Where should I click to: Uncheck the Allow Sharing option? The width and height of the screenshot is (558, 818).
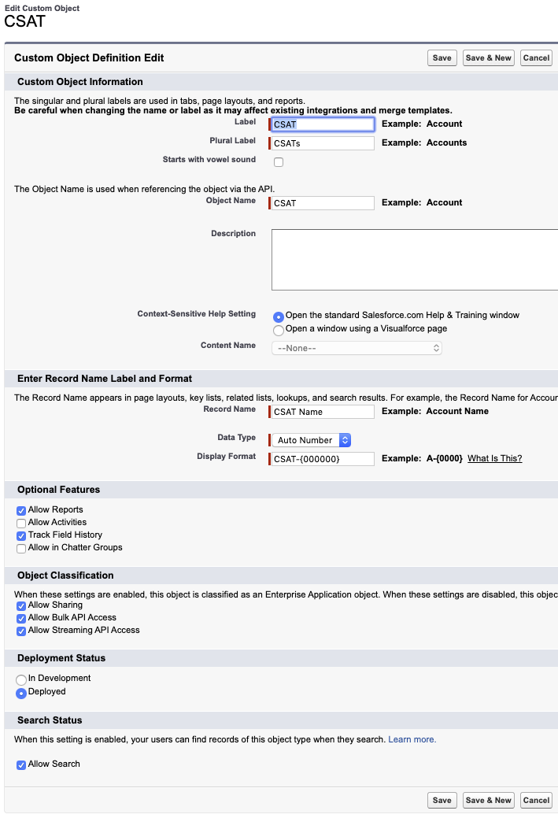pyautogui.click(x=21, y=605)
